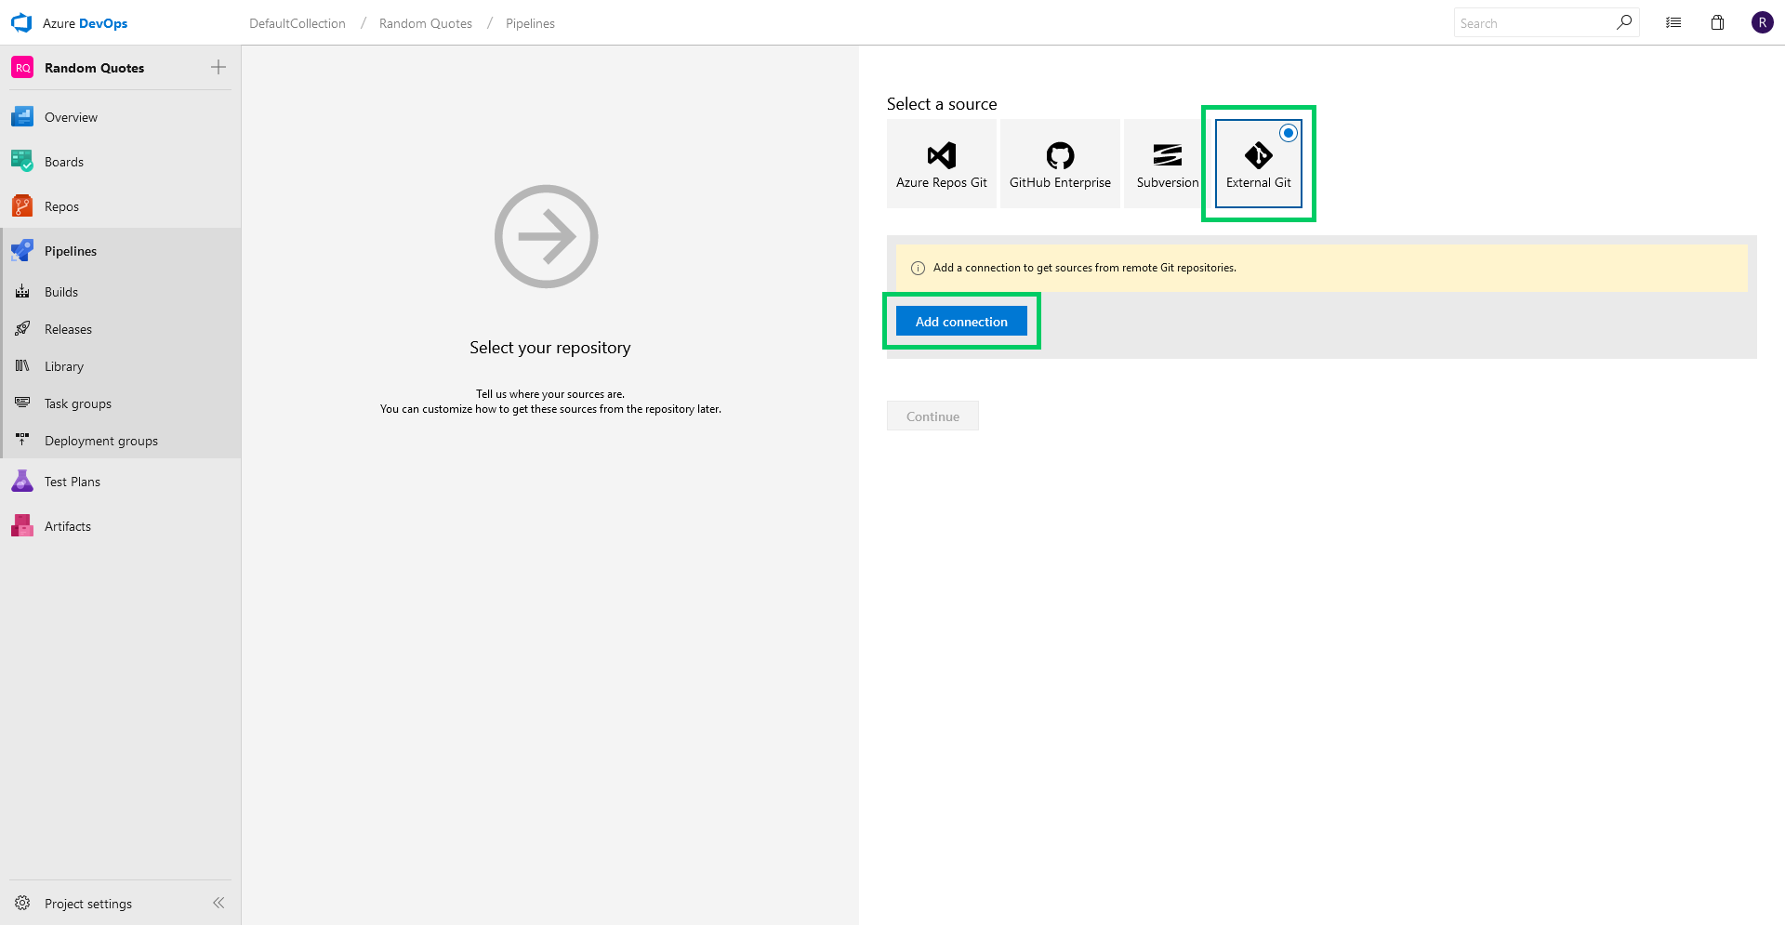Screen dimensions: 1785x925
Task: Open the Builds submenu item
Action: pos(121,292)
